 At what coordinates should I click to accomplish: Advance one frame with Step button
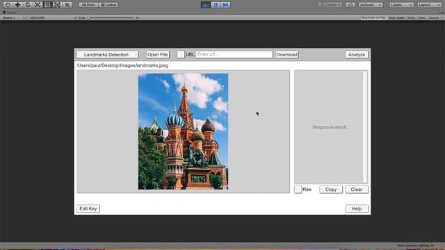(x=225, y=5)
